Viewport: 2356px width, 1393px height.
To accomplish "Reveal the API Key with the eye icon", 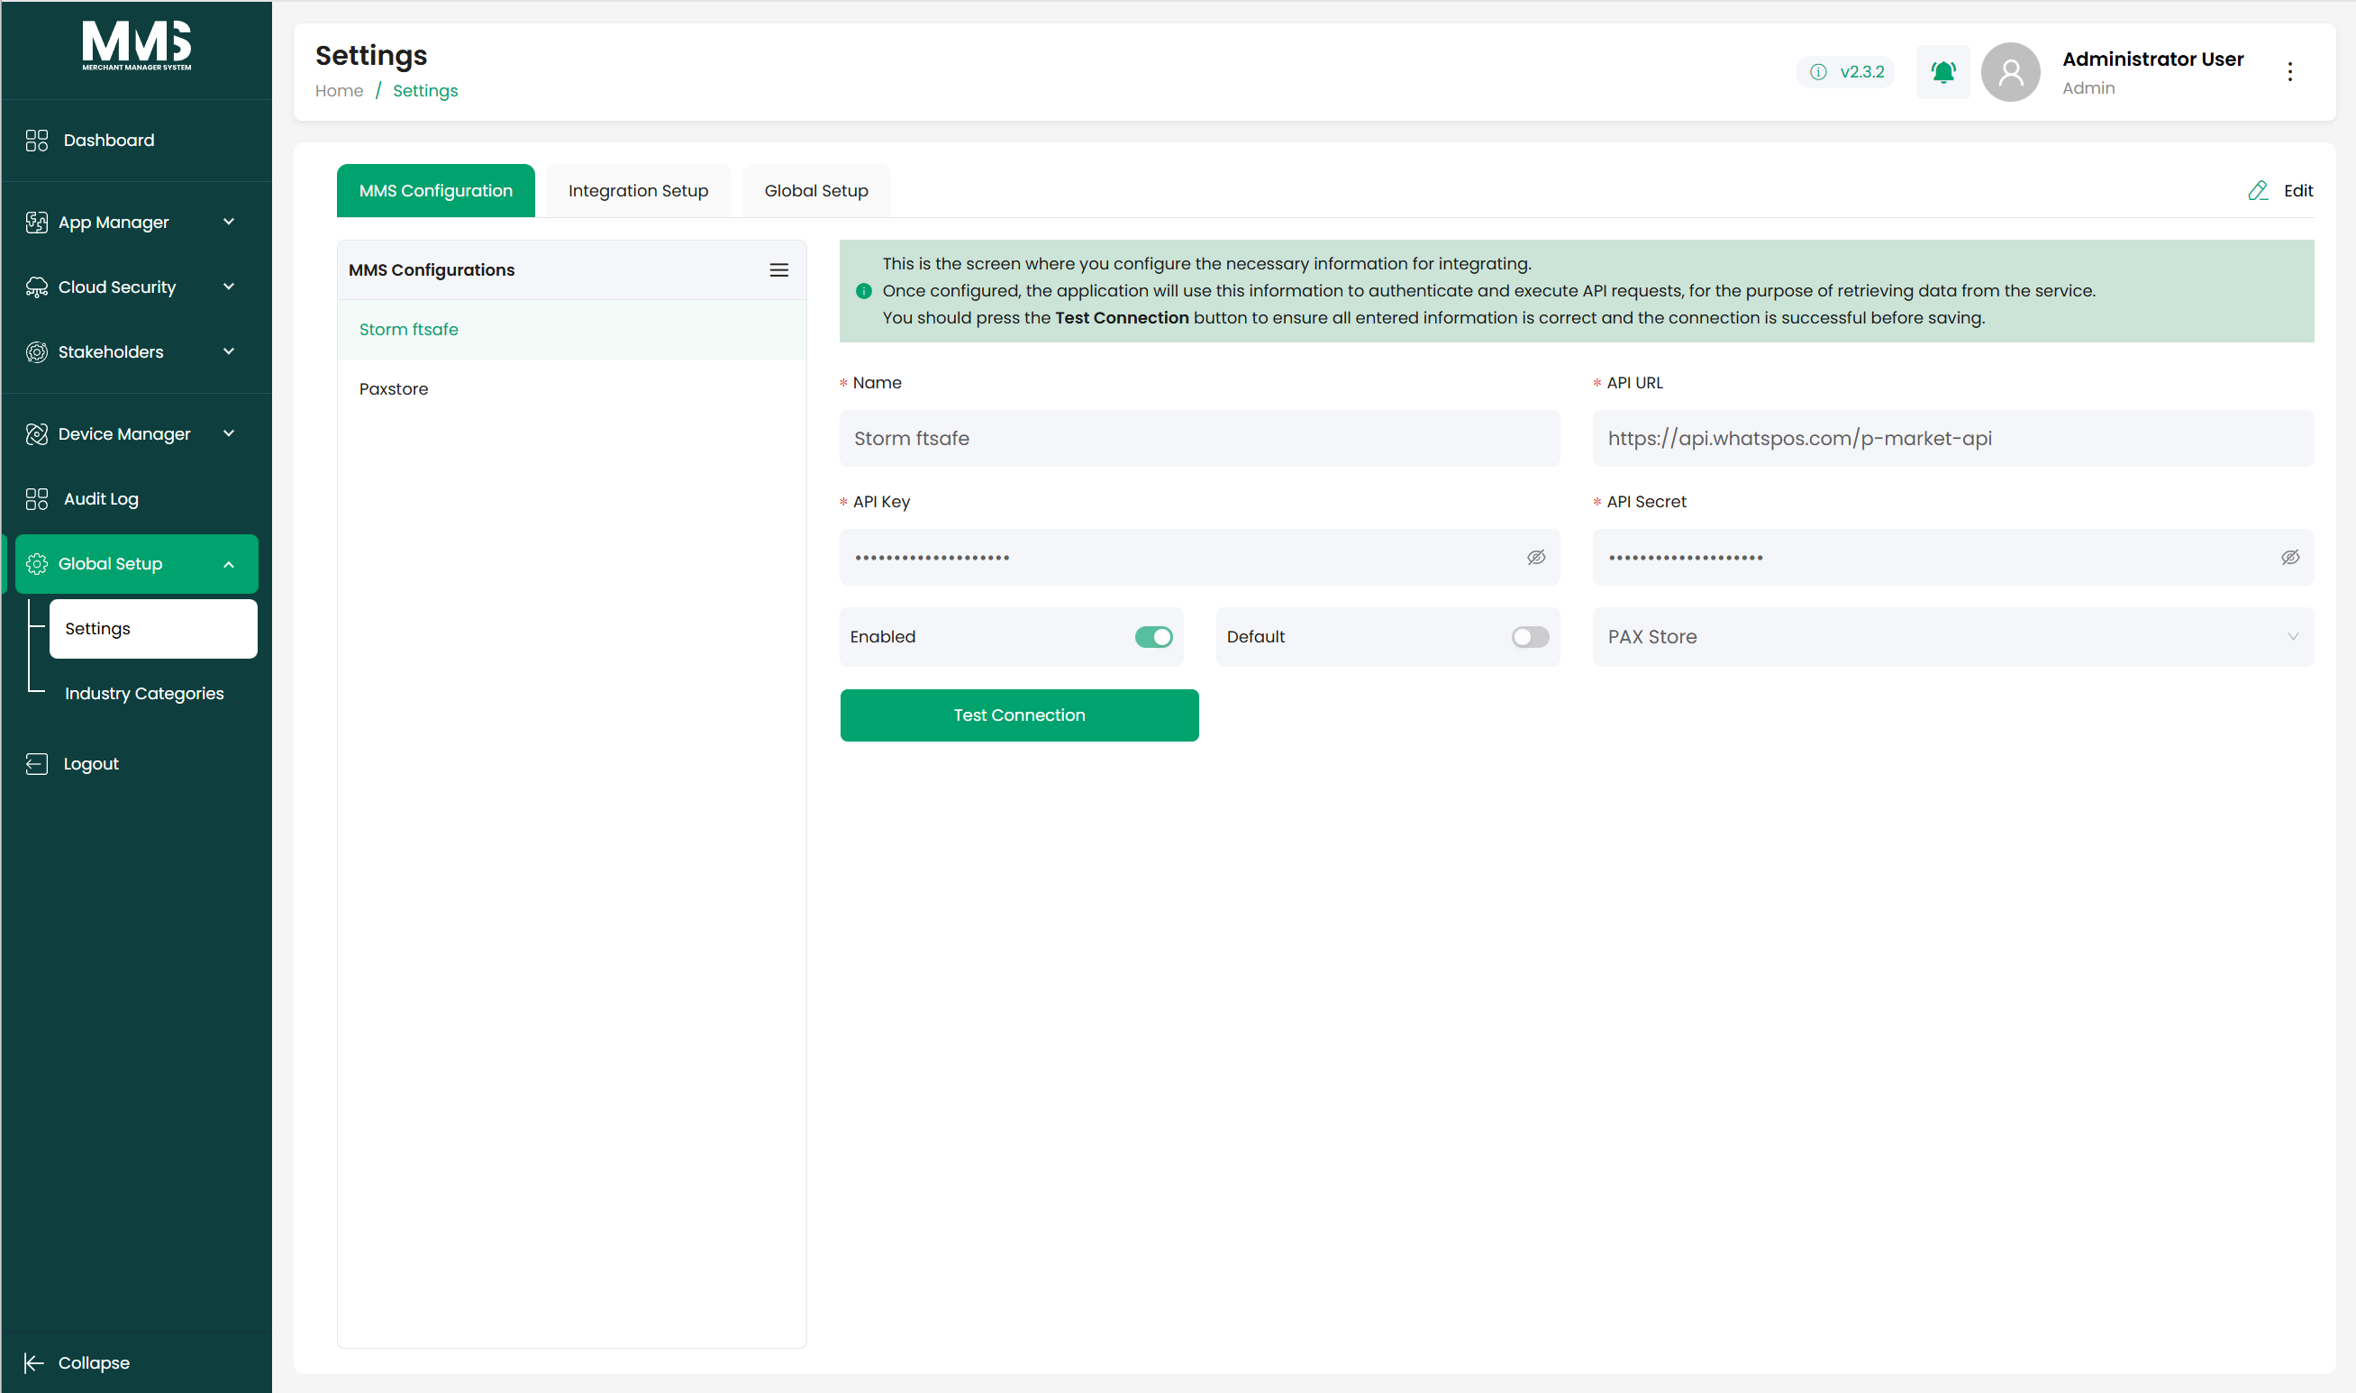I will pos(1535,558).
